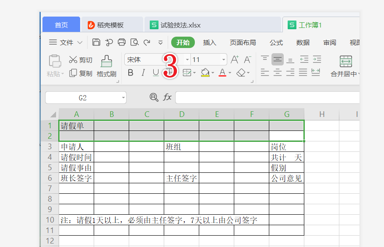The image size is (384, 247).
Task: Open the 数据 ribbon tab
Action: [x=303, y=42]
